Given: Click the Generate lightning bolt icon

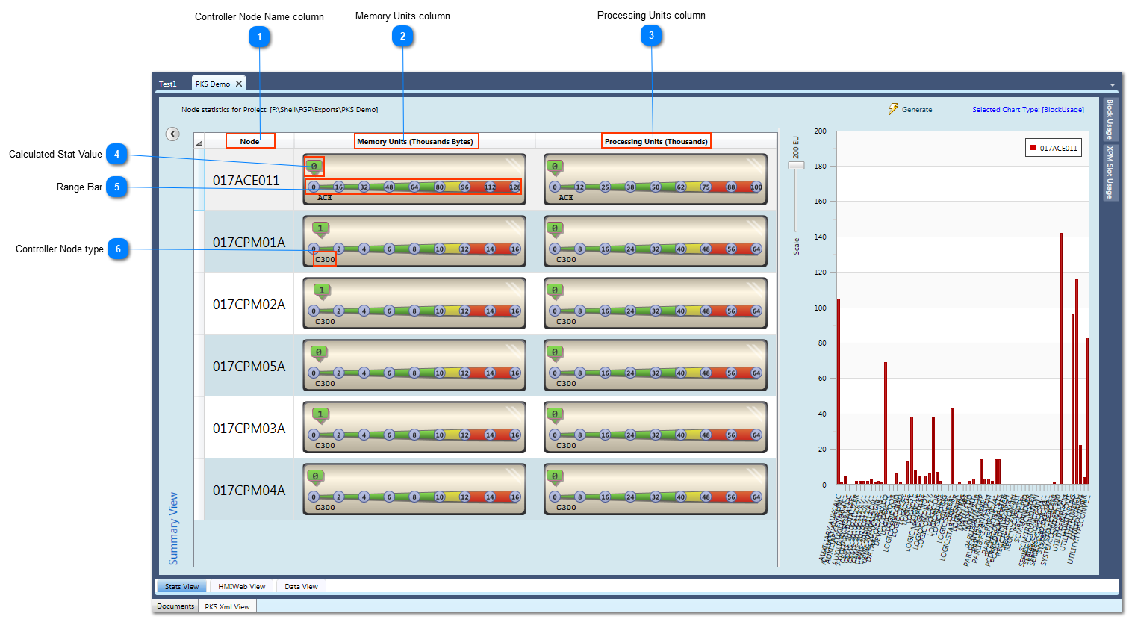Looking at the screenshot, I should point(893,109).
